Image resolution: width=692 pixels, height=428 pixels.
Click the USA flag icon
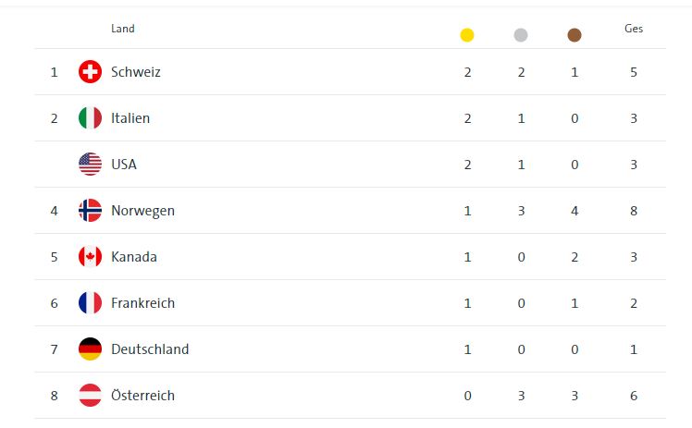(90, 165)
